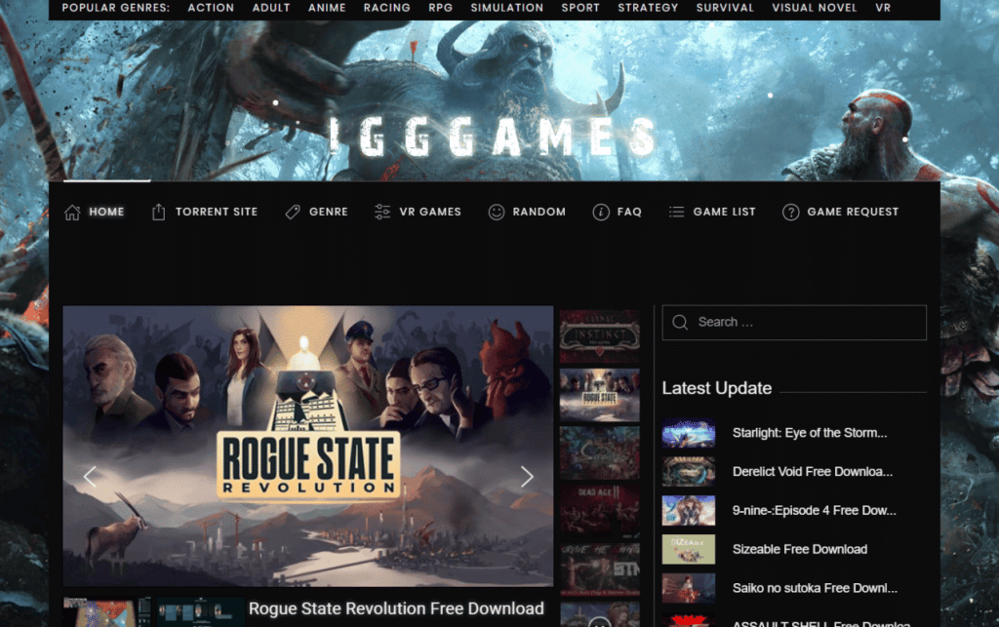Open Derelict Void Free Download link
The height and width of the screenshot is (627, 999).
[x=812, y=472]
